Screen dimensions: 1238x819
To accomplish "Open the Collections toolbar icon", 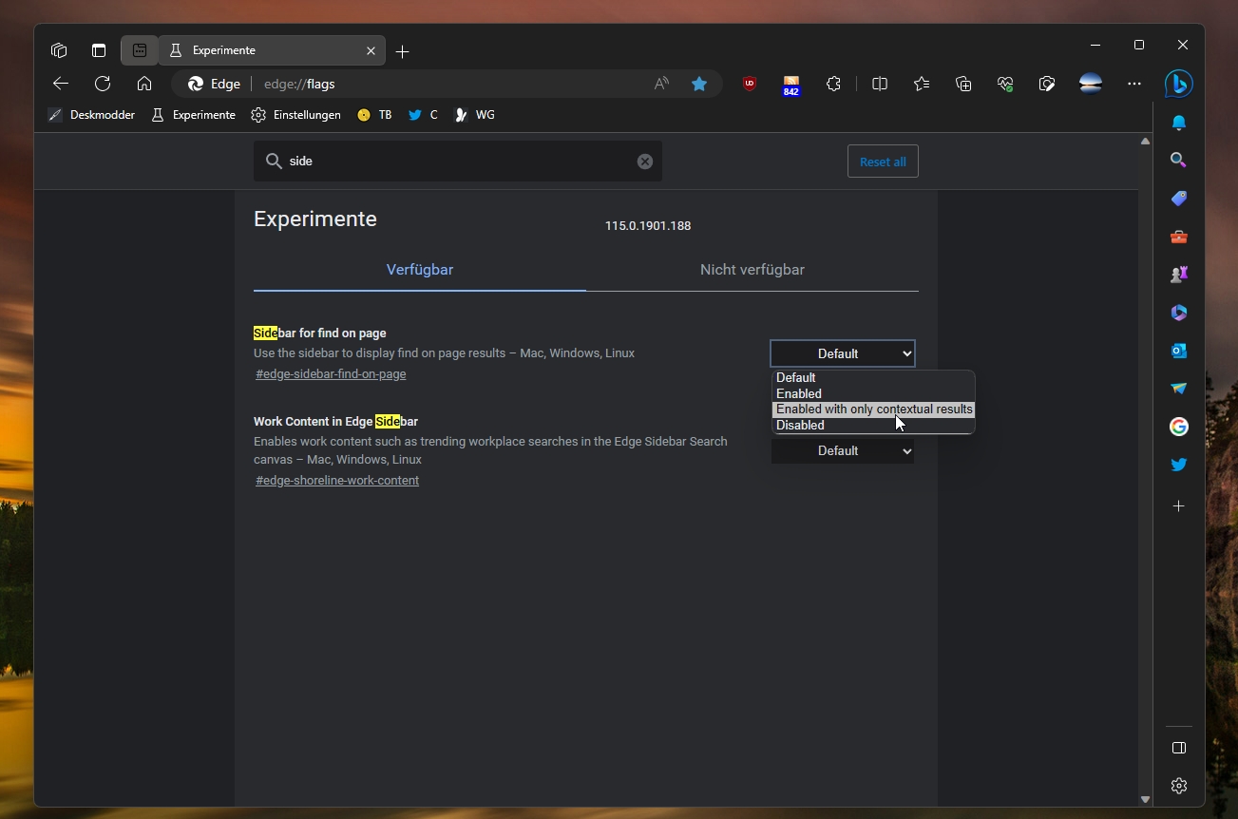I will pos(963,84).
